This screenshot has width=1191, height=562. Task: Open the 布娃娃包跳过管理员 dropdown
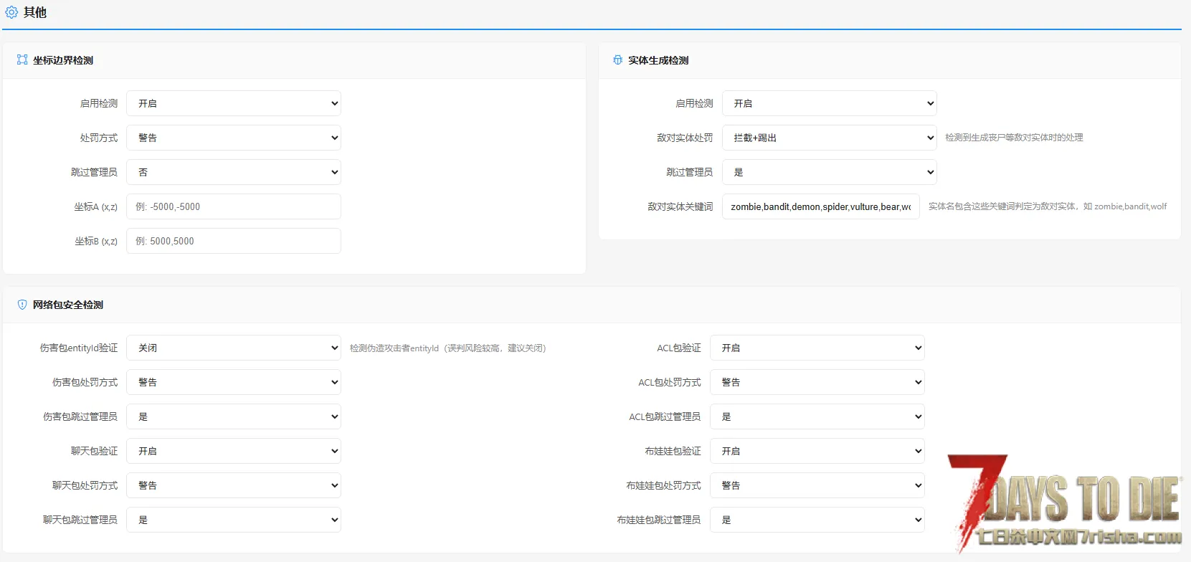click(x=817, y=520)
